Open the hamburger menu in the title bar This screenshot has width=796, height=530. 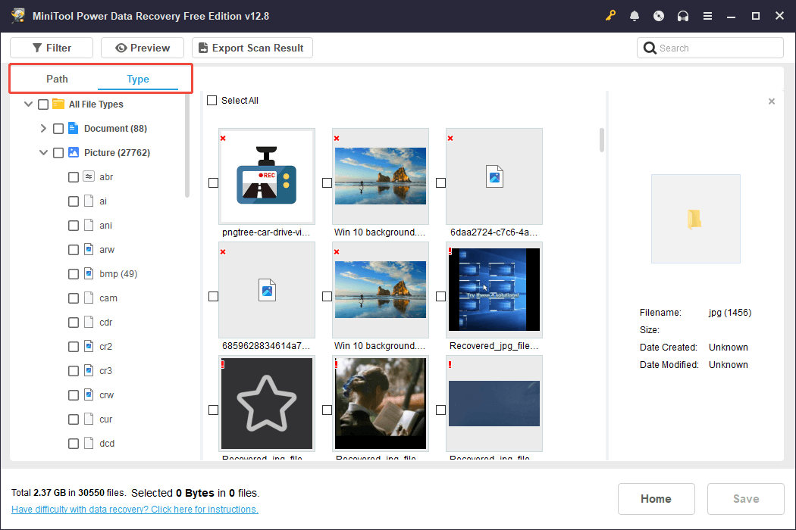tap(707, 15)
